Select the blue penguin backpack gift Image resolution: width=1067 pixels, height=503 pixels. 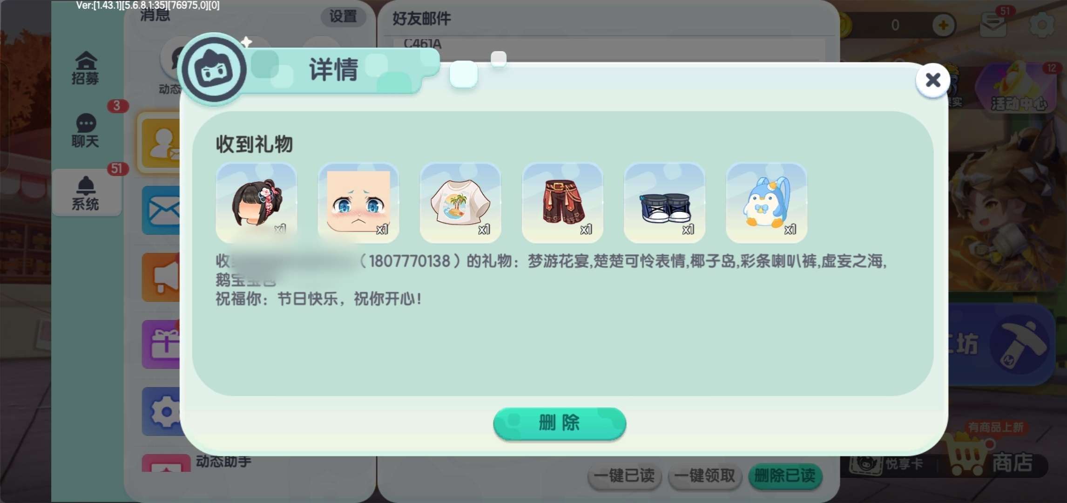point(766,203)
